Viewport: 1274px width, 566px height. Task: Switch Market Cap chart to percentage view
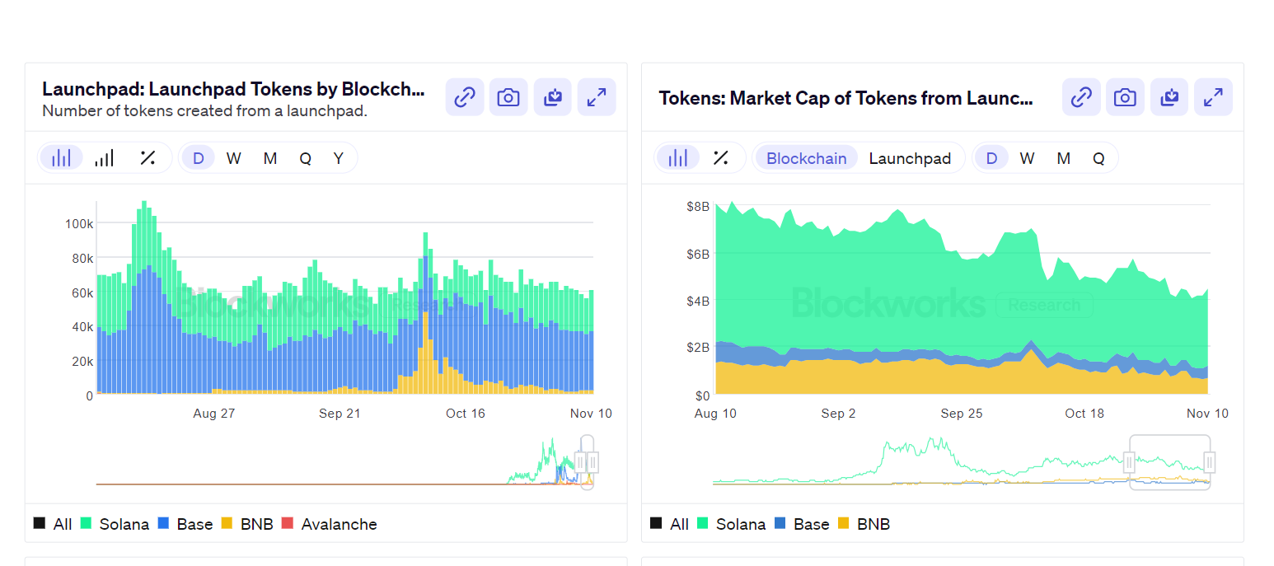pos(722,157)
